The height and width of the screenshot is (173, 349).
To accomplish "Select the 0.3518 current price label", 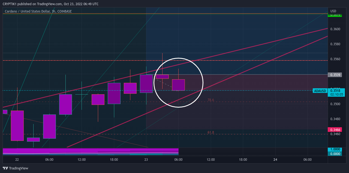I will (335, 91).
